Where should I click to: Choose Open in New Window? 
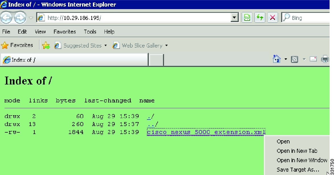pyautogui.click(x=302, y=160)
